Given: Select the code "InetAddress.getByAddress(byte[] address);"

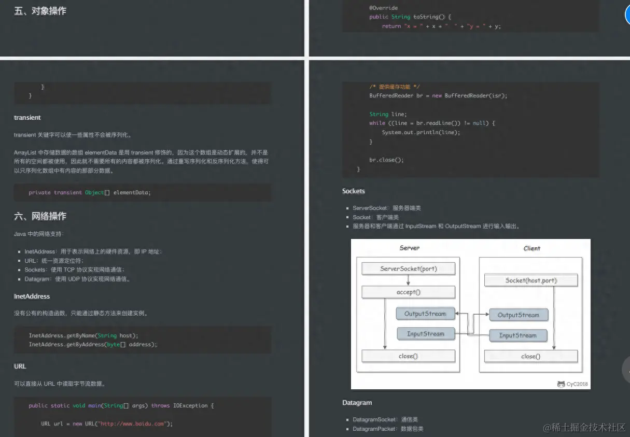Looking at the screenshot, I should coord(93,344).
